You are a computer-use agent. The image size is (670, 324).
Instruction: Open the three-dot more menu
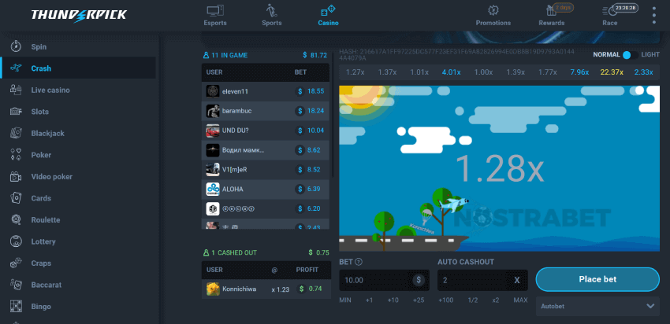(653, 16)
